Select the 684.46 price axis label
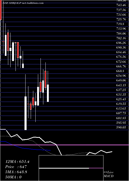 tap(121, 52)
